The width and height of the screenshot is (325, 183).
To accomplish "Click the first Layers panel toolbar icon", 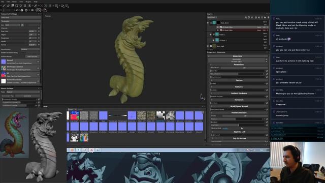I will pos(246,17).
